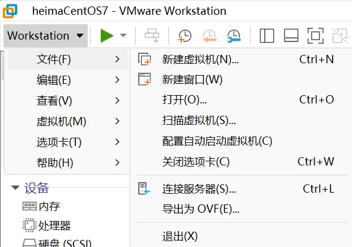
Task: Take a snapshot with the clock plus icon
Action: (185, 36)
